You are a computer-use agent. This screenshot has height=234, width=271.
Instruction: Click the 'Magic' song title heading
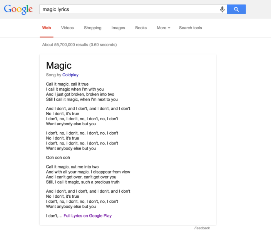pos(59,65)
